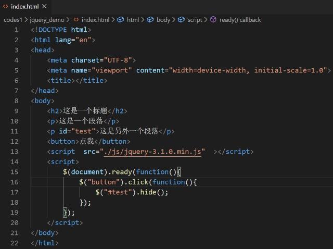Select the index.html editor tab title

(x=24, y=6)
